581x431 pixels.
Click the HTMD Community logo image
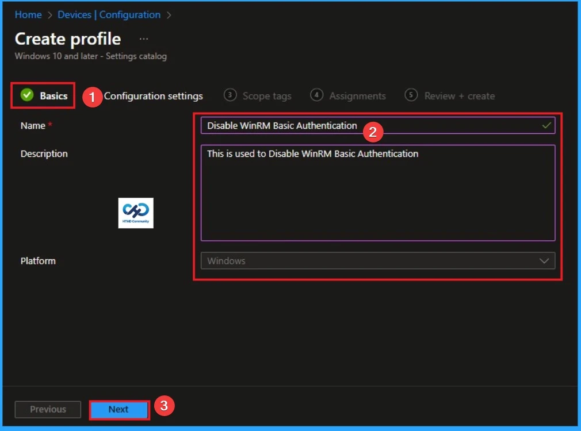[x=135, y=213]
